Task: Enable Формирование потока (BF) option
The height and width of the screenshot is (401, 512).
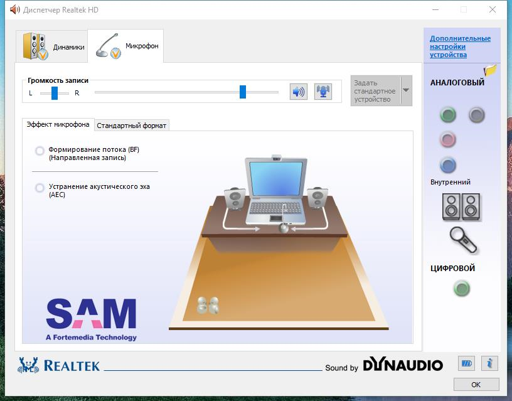Action: pyautogui.click(x=40, y=151)
